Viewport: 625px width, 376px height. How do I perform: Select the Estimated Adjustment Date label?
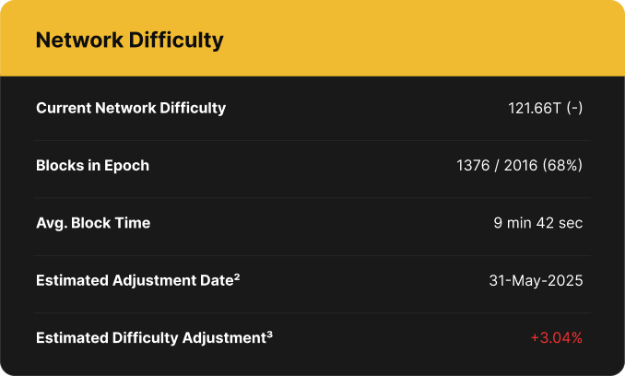click(x=135, y=280)
